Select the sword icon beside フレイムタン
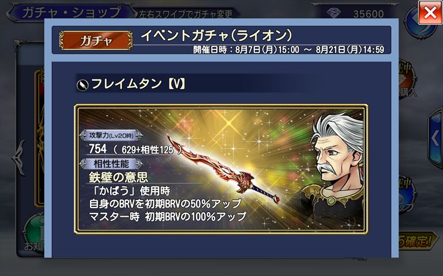Viewport: 443px width, 276px height. pos(82,85)
